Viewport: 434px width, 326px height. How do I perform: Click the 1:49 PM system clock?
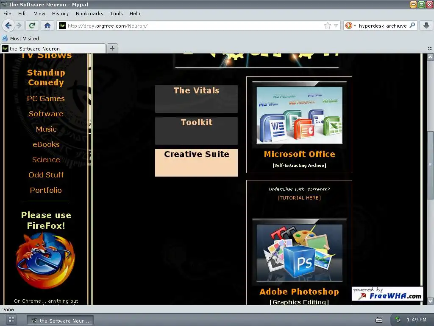pyautogui.click(x=416, y=320)
